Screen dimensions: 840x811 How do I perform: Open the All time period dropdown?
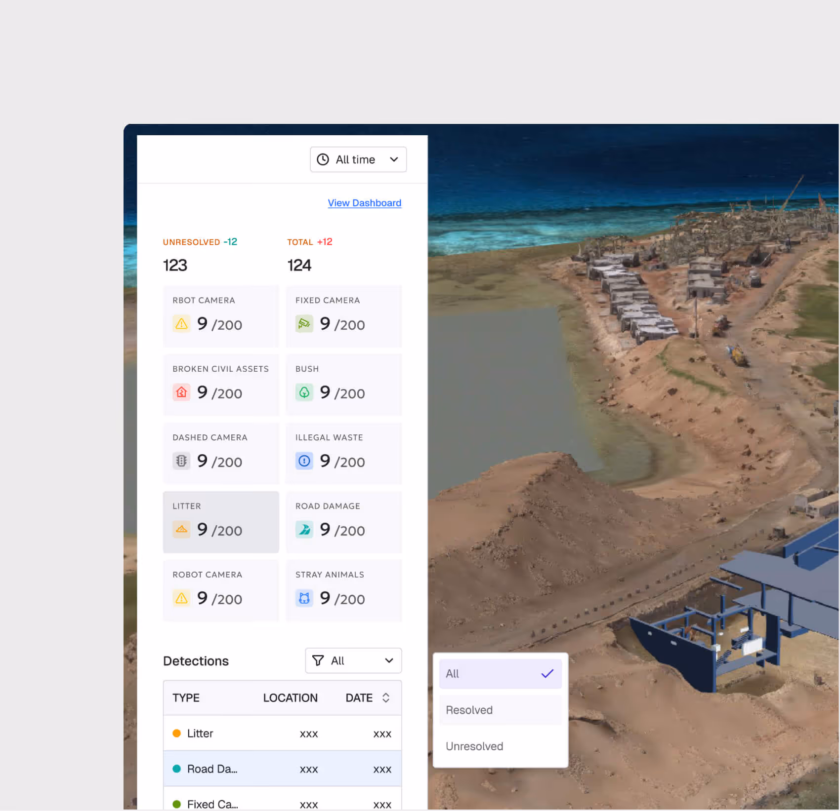click(x=358, y=159)
